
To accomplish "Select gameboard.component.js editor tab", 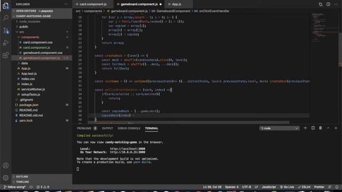I will point(139,4).
